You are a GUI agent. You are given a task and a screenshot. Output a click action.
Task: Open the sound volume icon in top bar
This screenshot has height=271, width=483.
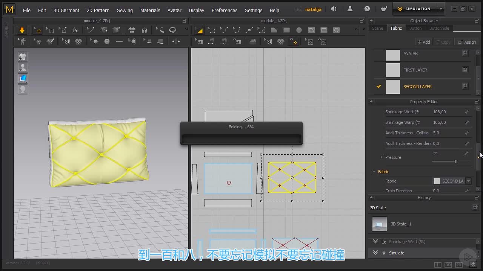click(334, 9)
